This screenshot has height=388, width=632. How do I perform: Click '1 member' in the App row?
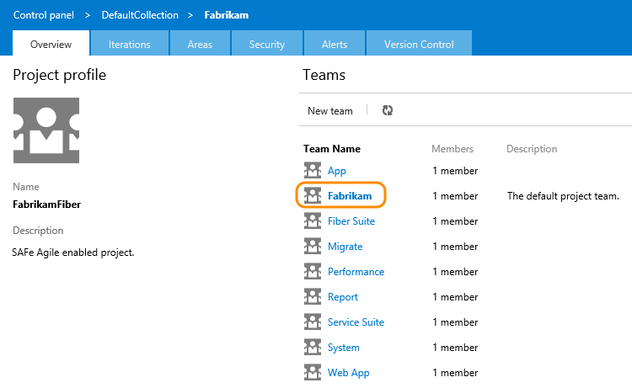[455, 171]
